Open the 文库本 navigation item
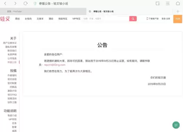The height and width of the screenshot is (132, 183). point(40,19)
